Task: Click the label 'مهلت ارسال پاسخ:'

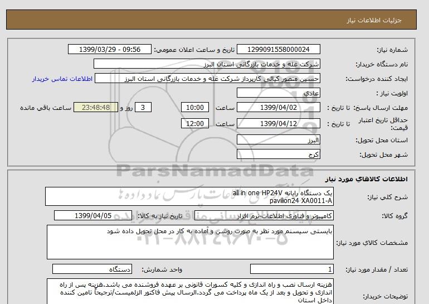Action: tap(379, 108)
